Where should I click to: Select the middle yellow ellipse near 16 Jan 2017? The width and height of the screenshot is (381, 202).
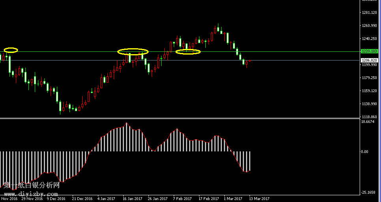pos(133,51)
